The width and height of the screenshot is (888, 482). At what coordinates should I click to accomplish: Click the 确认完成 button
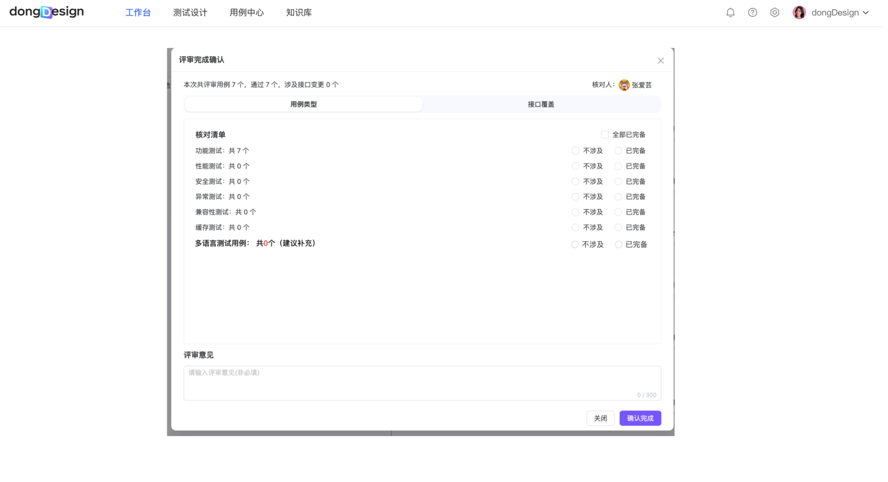pyautogui.click(x=640, y=418)
